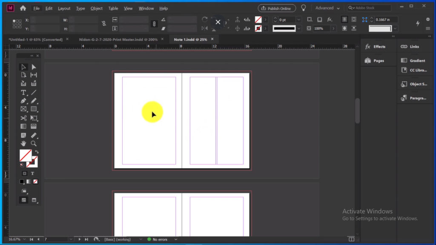436x245 pixels.
Task: Toggle formatting affects container
Action: coord(24,174)
